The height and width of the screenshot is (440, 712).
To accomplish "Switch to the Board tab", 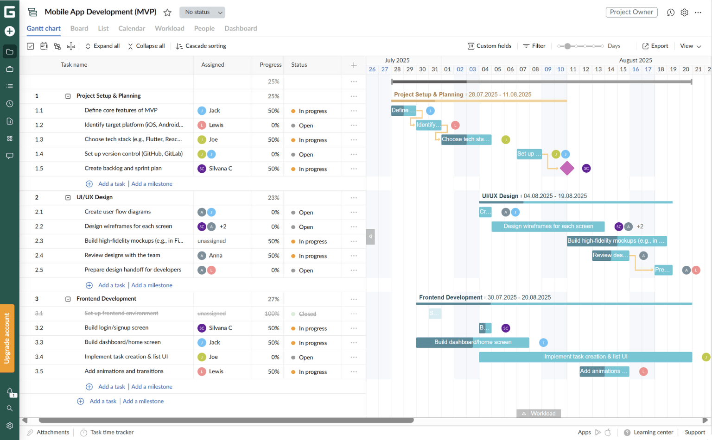I will [x=79, y=28].
